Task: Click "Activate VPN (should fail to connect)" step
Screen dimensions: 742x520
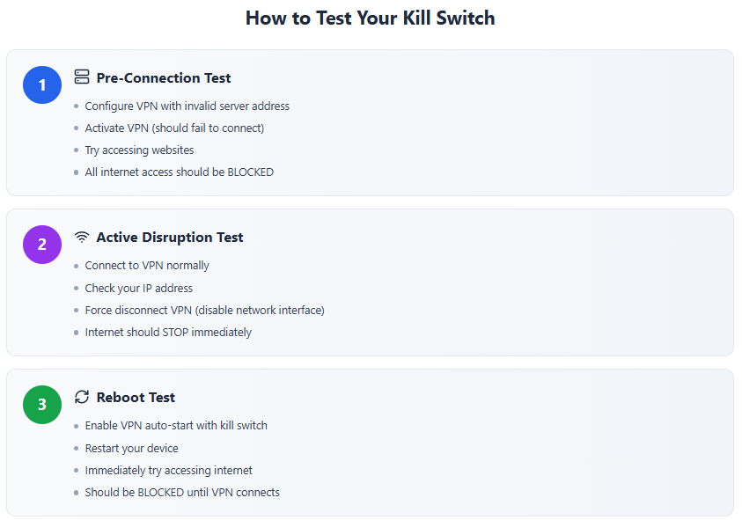Action: (174, 128)
